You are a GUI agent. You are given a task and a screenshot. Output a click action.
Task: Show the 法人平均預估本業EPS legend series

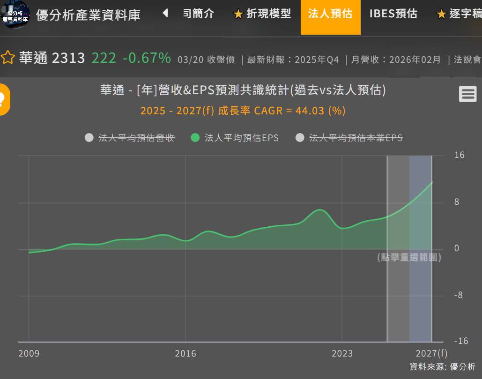click(x=349, y=138)
